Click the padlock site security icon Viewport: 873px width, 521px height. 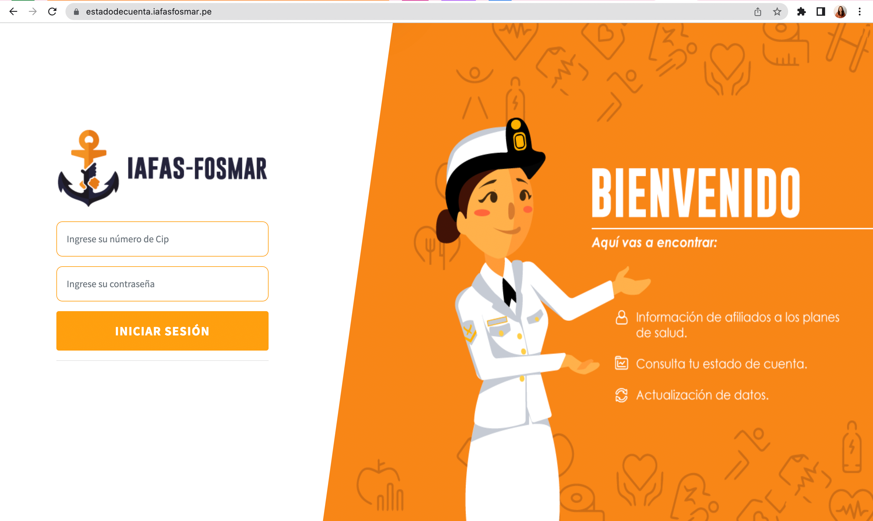[76, 12]
